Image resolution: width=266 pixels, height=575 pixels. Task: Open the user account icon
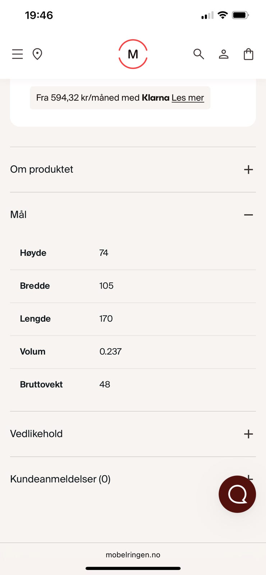pyautogui.click(x=224, y=54)
